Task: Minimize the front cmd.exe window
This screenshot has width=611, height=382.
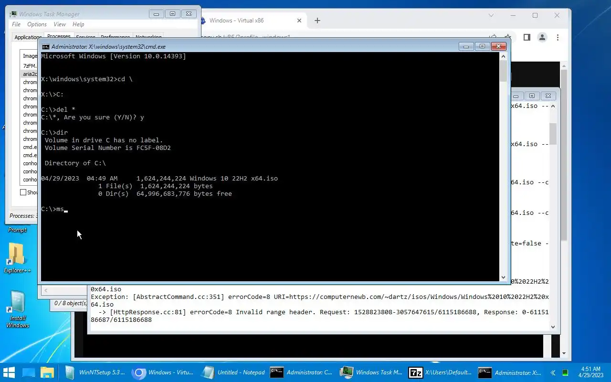Action: (x=466, y=46)
